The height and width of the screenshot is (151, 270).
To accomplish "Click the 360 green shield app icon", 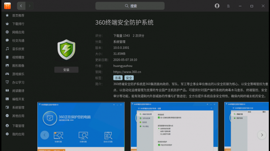I will (66, 50).
